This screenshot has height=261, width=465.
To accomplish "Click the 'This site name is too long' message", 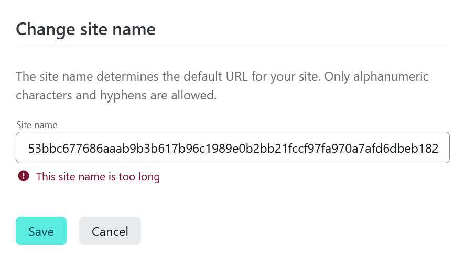I will tap(98, 177).
